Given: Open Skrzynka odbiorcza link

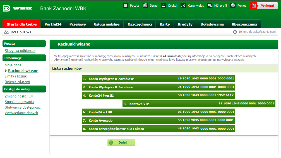Looking at the screenshot, I should (20, 51).
